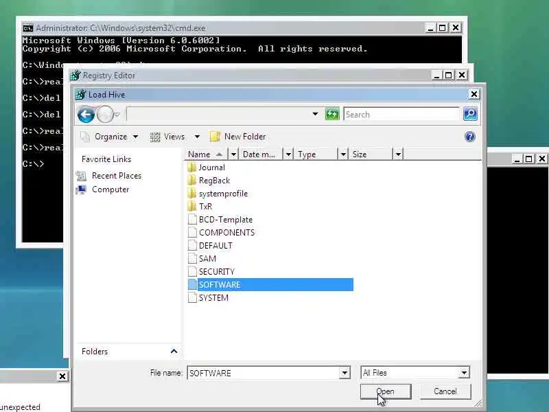Screen dimensions: 549x412
Task: Select the SYSTEM file icon
Action: point(192,297)
